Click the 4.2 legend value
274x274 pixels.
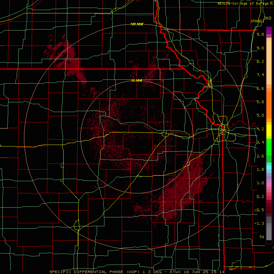tap(260, 129)
